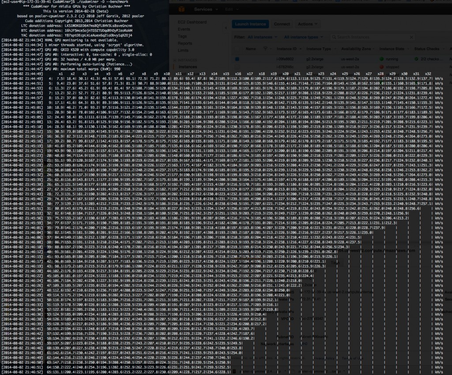
Task: Open the Edit menu in AWS header
Action: (231, 9)
